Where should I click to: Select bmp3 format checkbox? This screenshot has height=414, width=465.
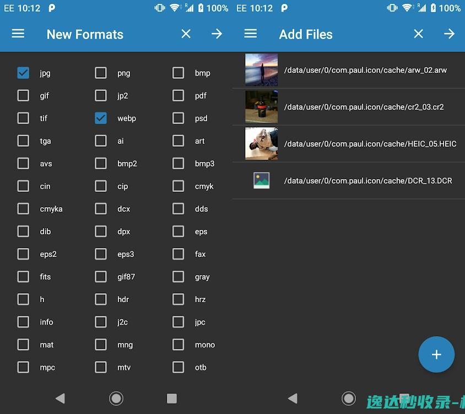pos(178,164)
